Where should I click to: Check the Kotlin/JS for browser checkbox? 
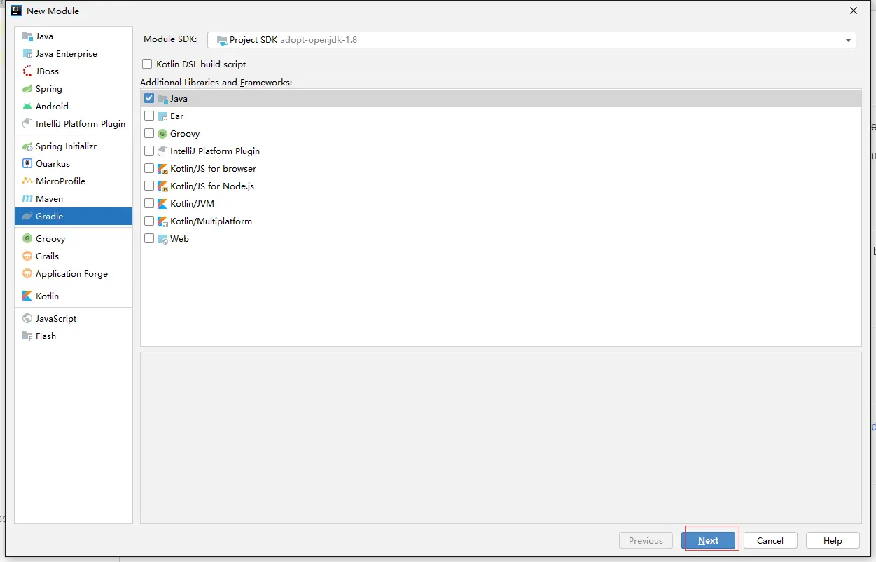(149, 169)
